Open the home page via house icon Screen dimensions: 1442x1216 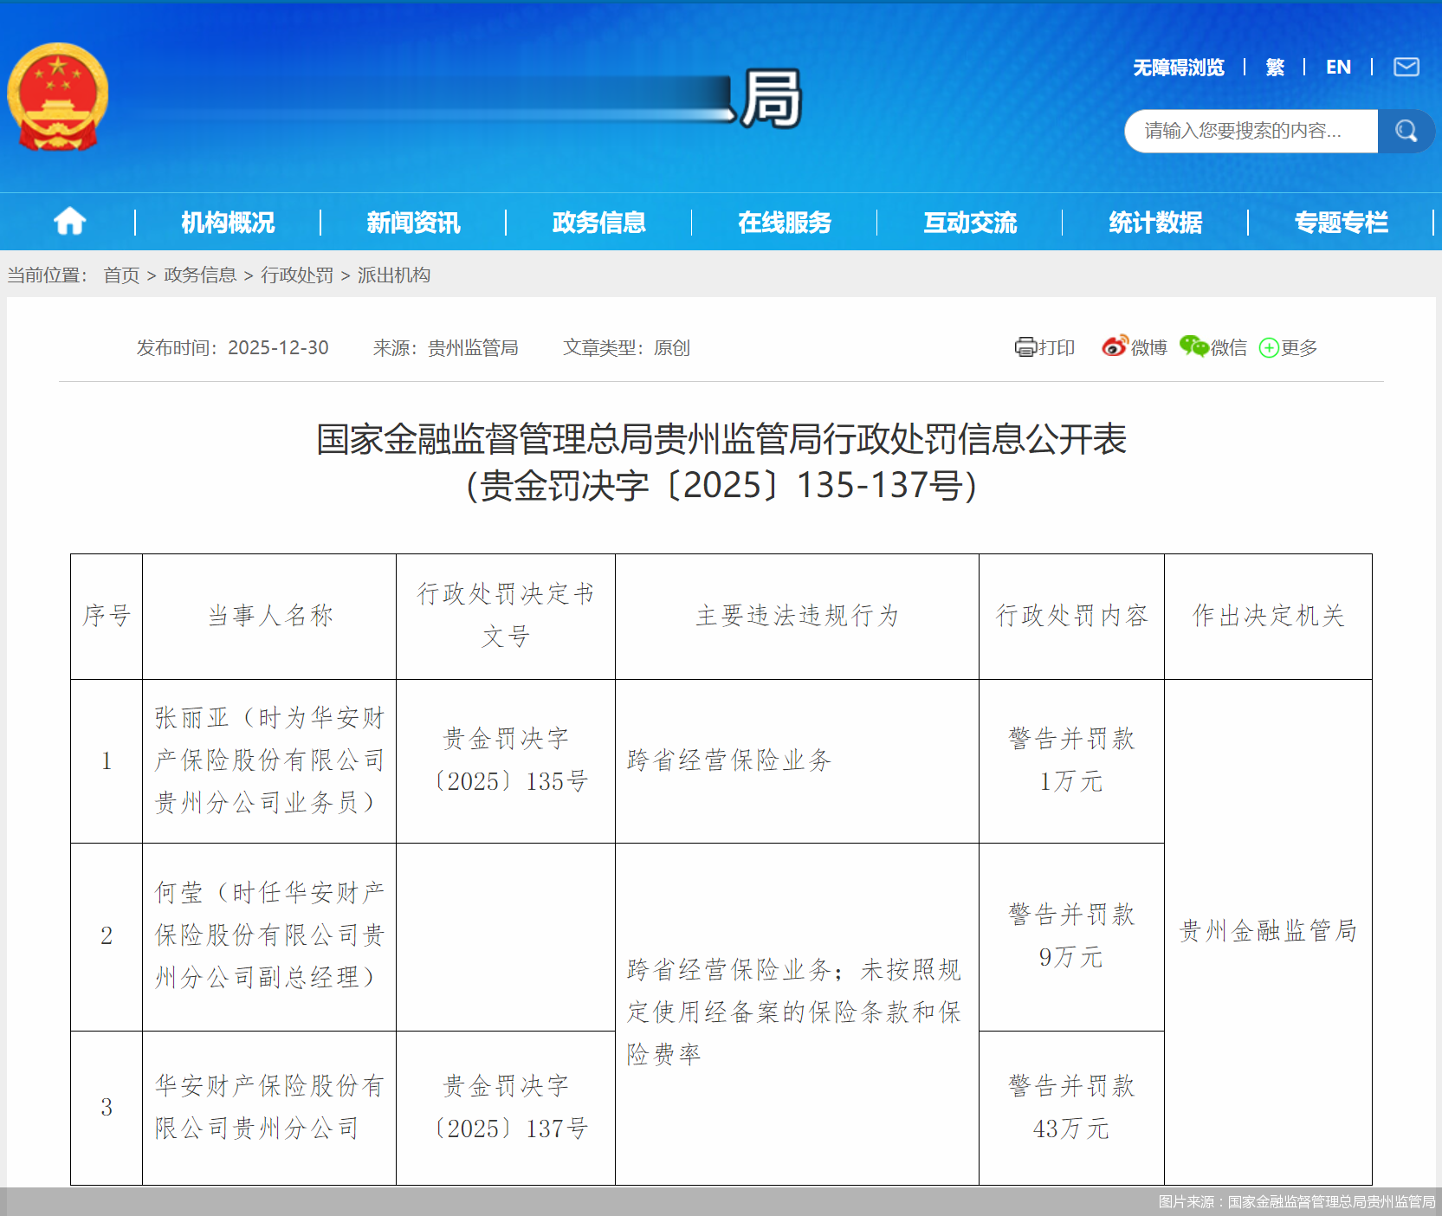tap(69, 222)
